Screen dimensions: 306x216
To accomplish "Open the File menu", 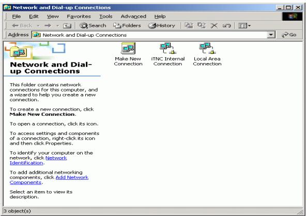I will (x=17, y=17).
